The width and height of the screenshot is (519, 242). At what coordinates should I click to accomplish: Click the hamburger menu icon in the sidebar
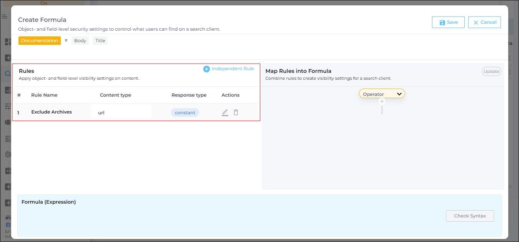[5, 16]
